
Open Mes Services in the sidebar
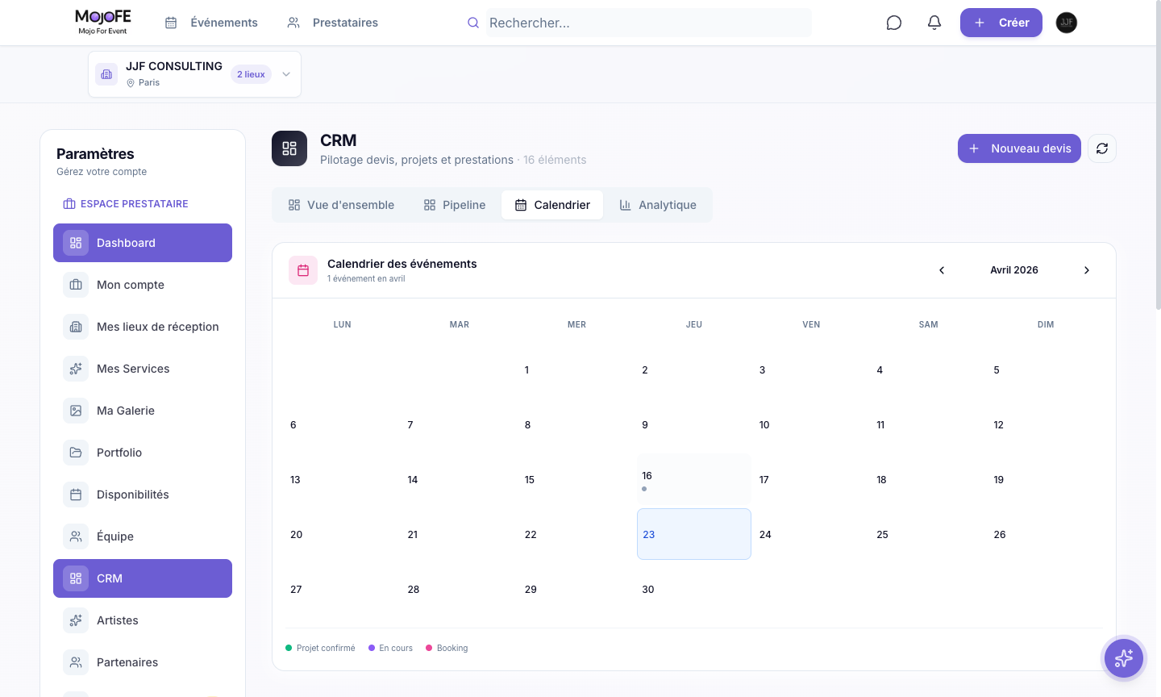coord(143,369)
